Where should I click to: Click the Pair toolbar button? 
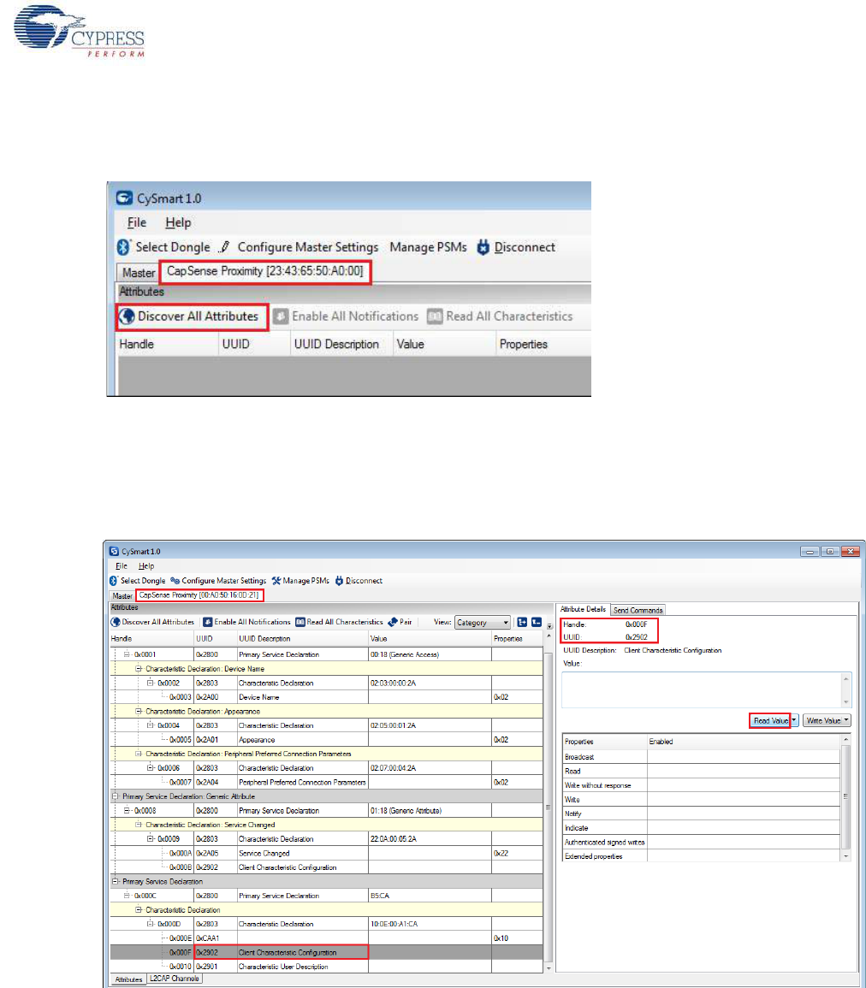click(400, 622)
